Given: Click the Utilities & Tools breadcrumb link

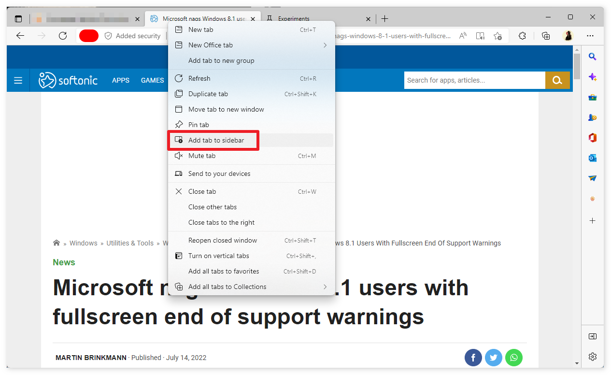Looking at the screenshot, I should [130, 243].
